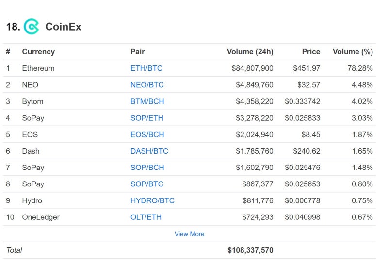
Task: Click the 0.67% volume share
Action: coord(362,217)
